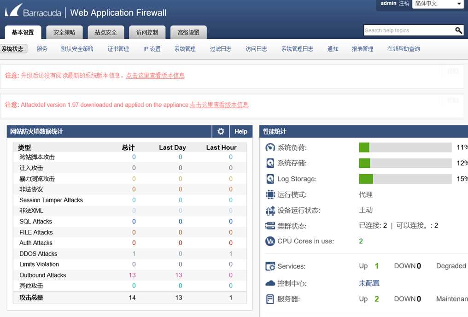Image resolution: width=468 pixels, height=317 pixels.
Task: Switch to the 站点安全 tab
Action: pos(105,32)
